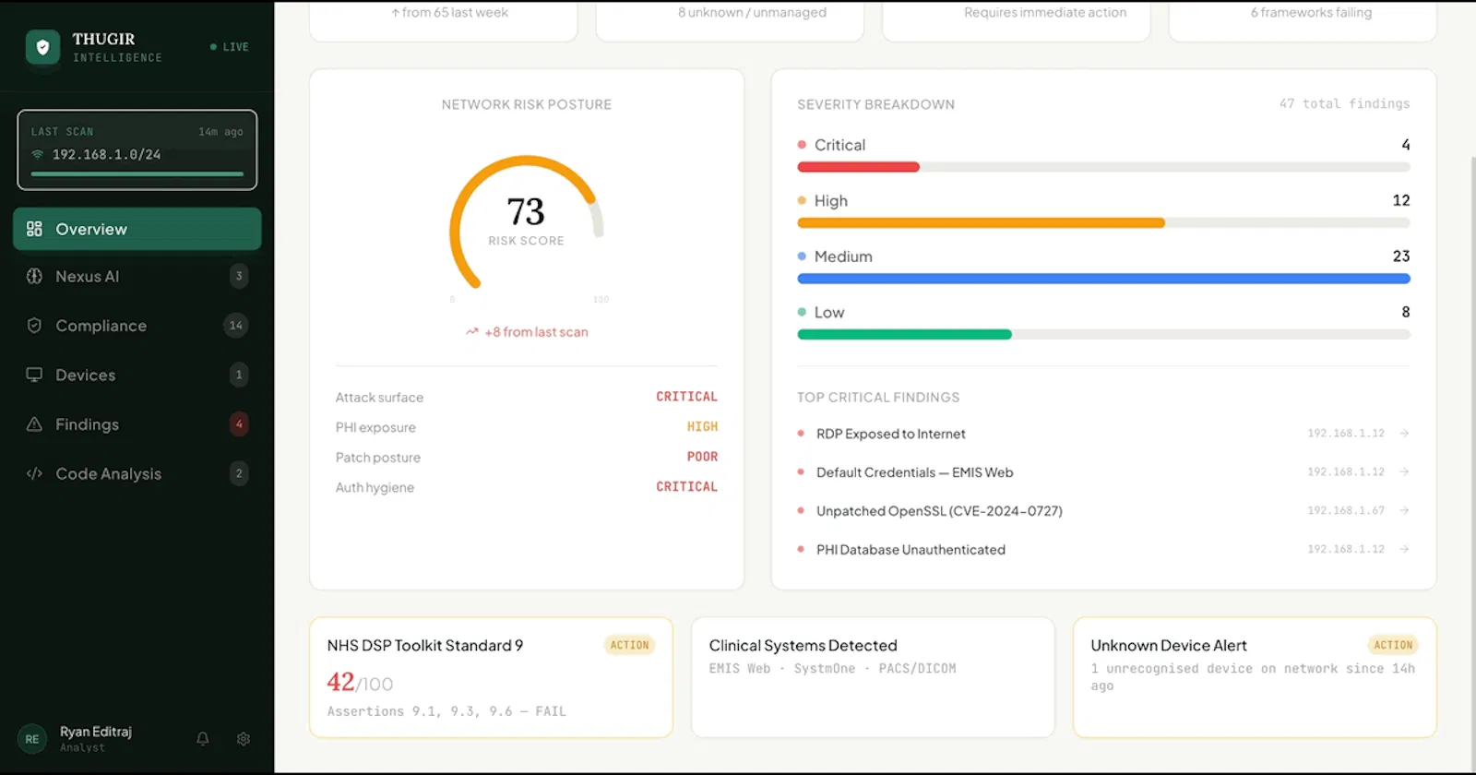
Task: Click arrow next to PHI Database finding
Action: (x=1404, y=549)
